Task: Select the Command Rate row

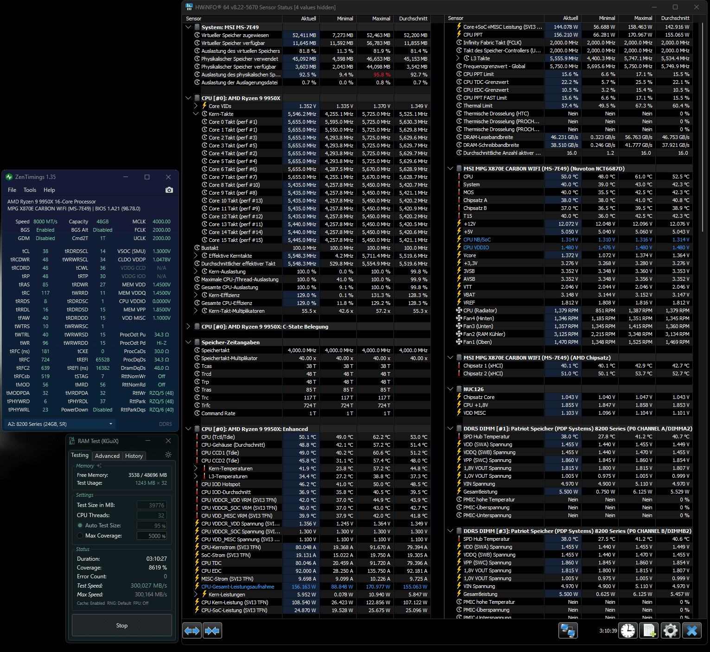Action: tap(307, 413)
